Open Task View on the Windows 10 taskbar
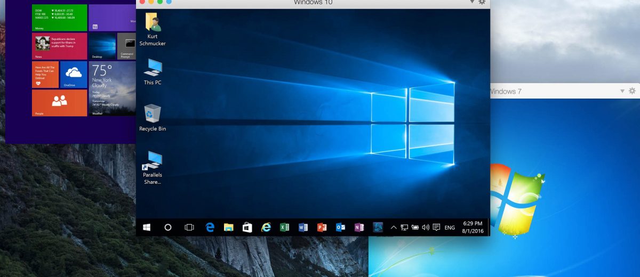Viewport: 640px width, 277px height. (189, 227)
